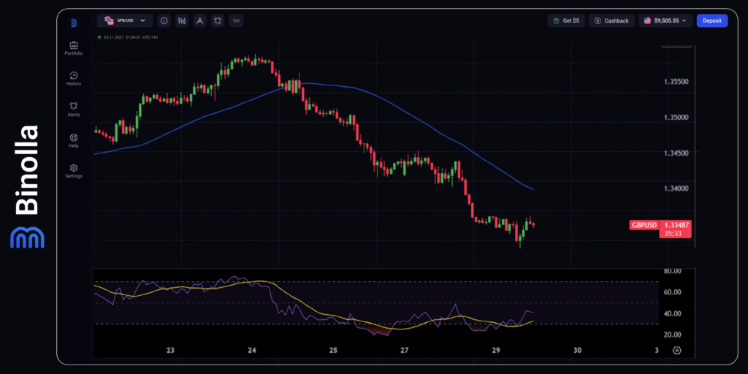Click the multi-chart layout icon
Screen dimensions: 748x374
pos(218,21)
